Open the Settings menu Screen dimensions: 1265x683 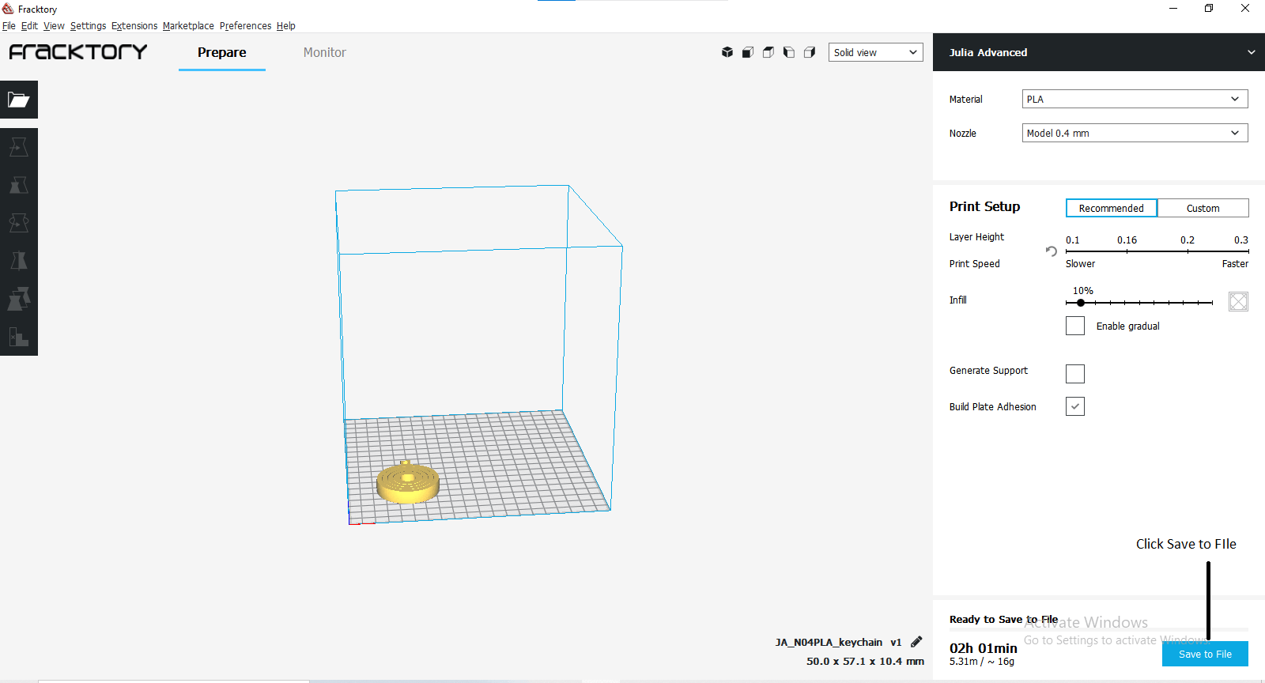pos(88,26)
